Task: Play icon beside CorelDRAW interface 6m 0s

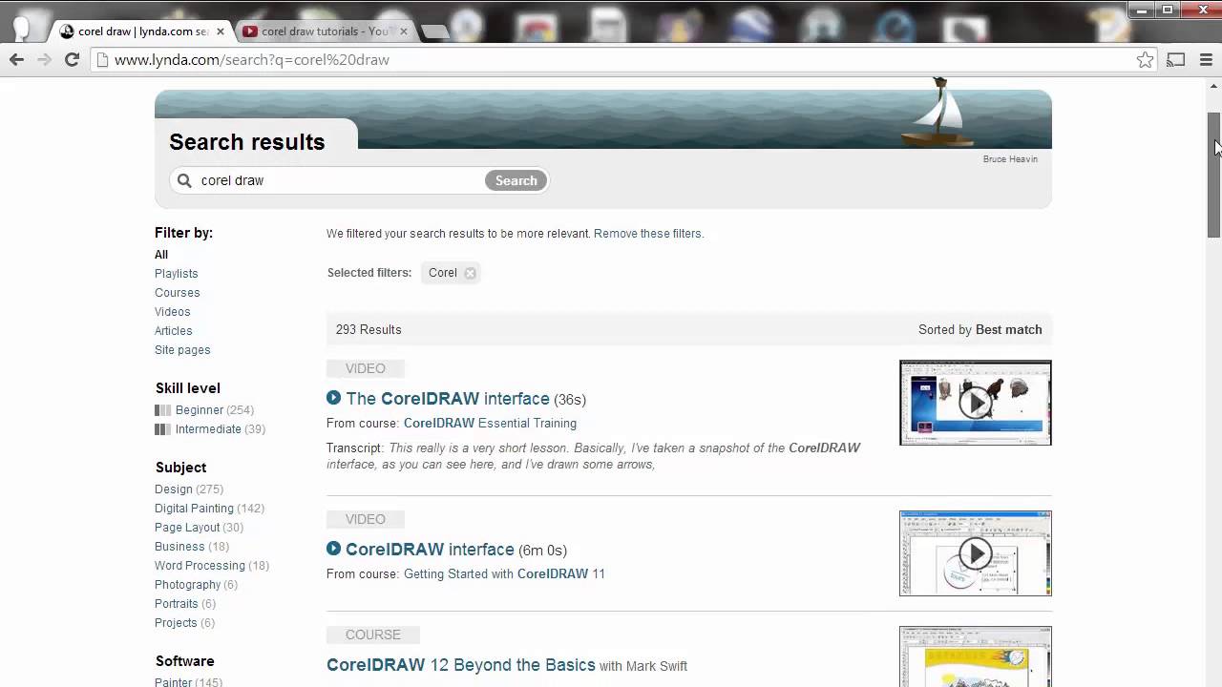Action: pos(333,549)
